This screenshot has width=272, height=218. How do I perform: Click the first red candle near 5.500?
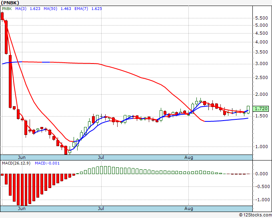point(2,16)
